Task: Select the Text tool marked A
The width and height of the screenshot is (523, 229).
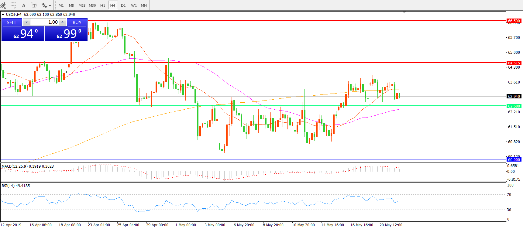Action: point(24,5)
